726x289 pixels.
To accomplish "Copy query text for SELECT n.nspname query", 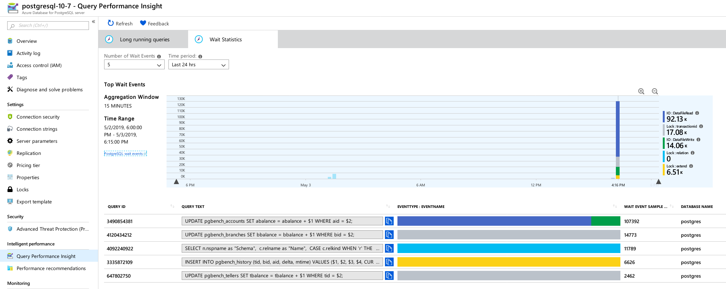I will click(389, 248).
